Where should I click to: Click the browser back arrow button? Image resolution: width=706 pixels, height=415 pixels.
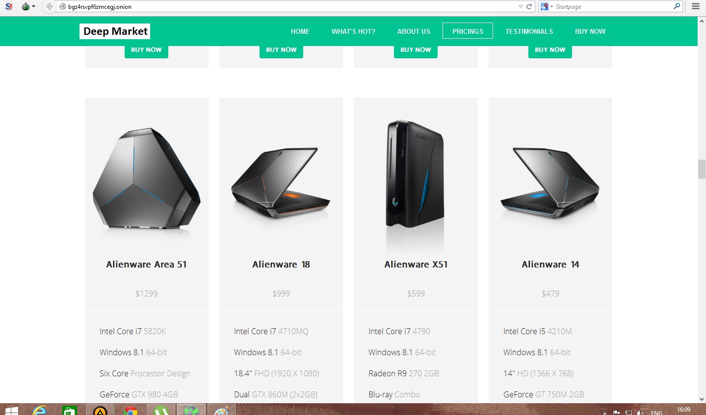coord(49,6)
